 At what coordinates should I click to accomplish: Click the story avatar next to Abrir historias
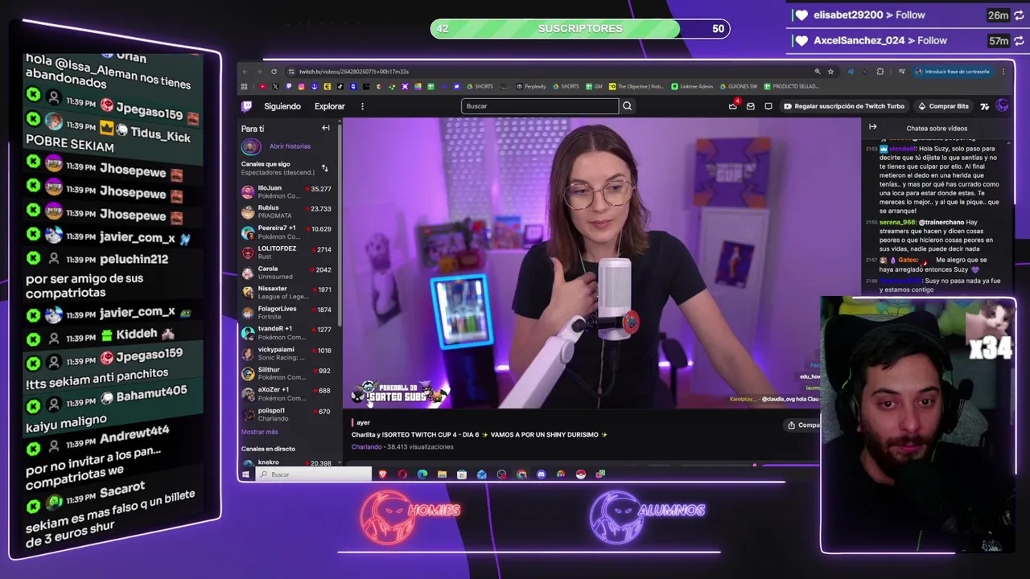pos(251,146)
